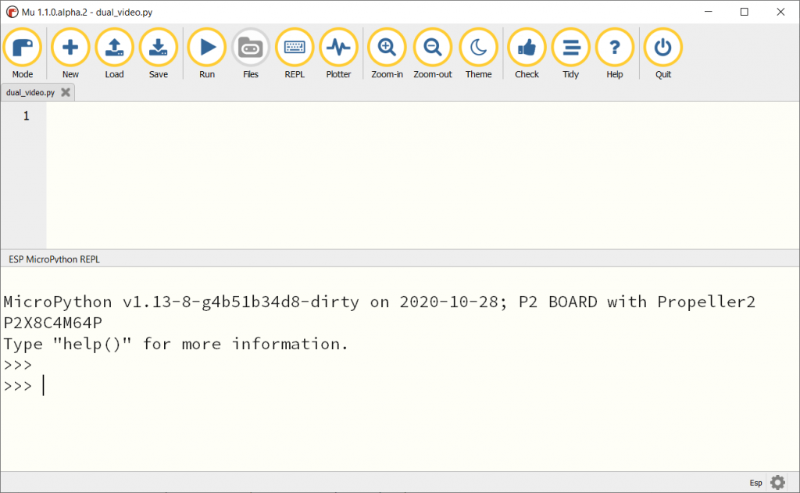Run the dual_video.py script
Screen dimensions: 800x493
coord(207,48)
